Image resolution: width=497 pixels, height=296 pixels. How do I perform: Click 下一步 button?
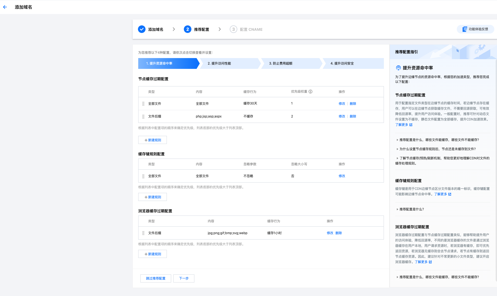[184, 278]
